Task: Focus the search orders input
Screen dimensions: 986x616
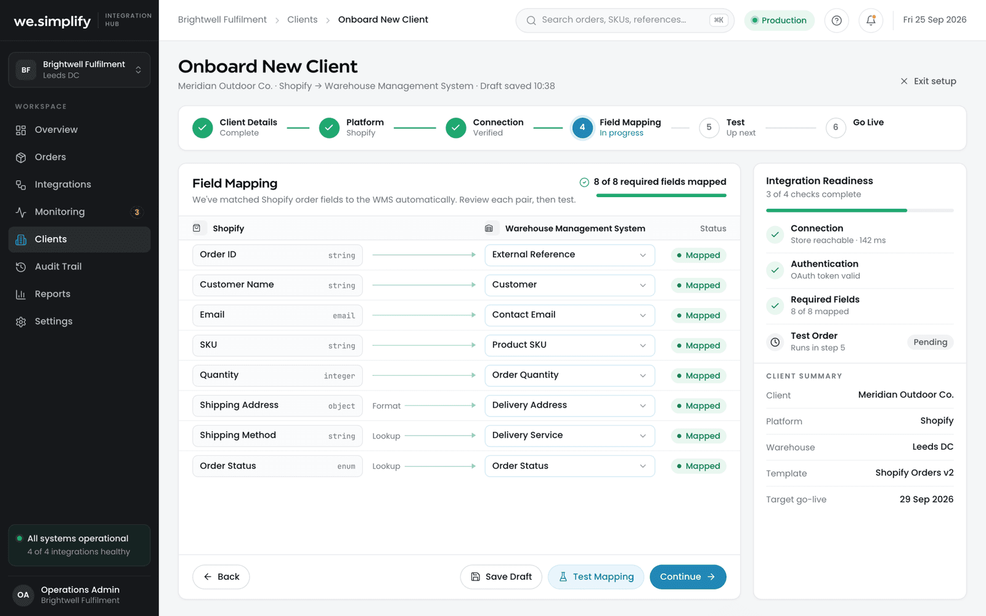Action: tap(625, 20)
